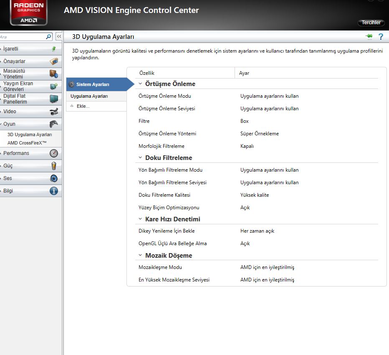This screenshot has height=355, width=389.
Task: Select the Dikey Yenileme İçin Bekle label
Action: click(167, 231)
